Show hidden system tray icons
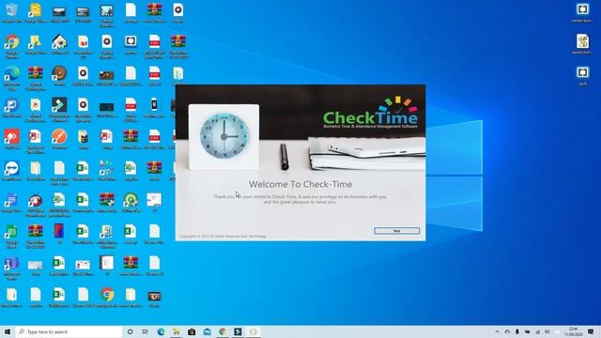Viewport: 601px width, 338px height. (x=498, y=331)
